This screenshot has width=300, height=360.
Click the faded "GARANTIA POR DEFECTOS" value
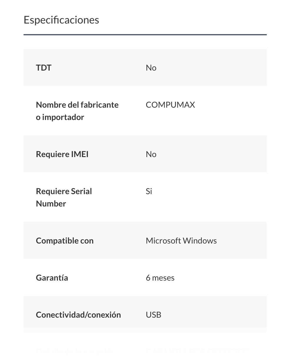coord(197,351)
